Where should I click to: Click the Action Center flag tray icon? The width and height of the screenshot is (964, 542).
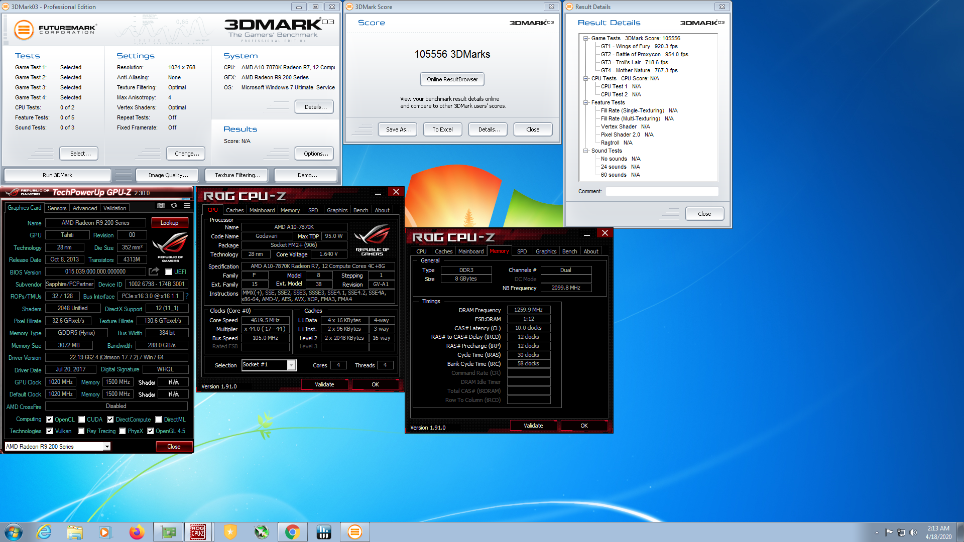(889, 532)
